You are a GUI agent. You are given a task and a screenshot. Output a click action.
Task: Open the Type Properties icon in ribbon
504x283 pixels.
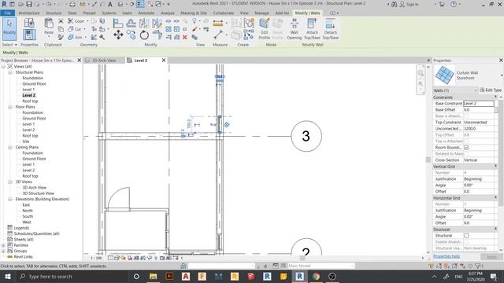coord(29,23)
